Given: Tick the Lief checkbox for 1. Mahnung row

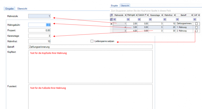Looking at the screenshot, I should pyautogui.click(x=196, y=27).
